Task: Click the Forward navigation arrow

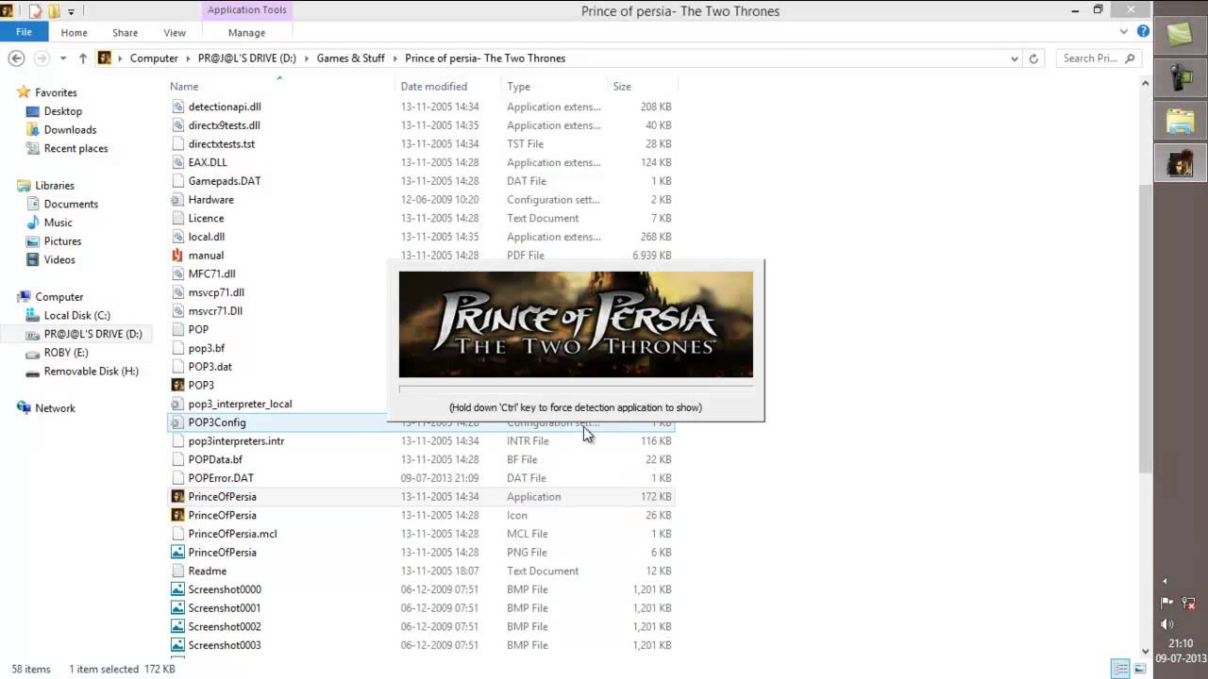Action: [42, 58]
